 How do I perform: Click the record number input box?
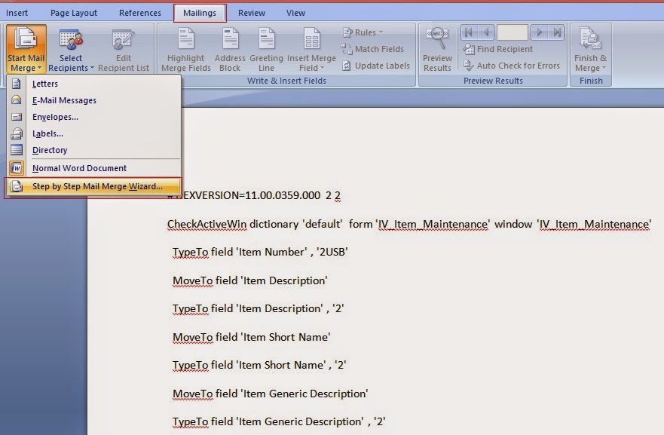click(x=512, y=32)
